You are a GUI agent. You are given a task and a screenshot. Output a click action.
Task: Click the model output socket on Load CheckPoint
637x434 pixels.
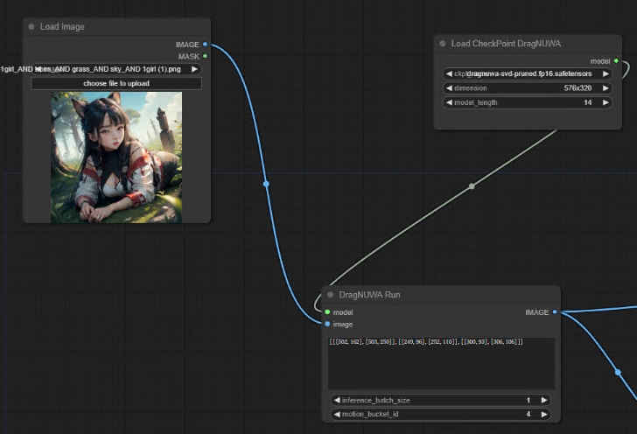pyautogui.click(x=616, y=61)
